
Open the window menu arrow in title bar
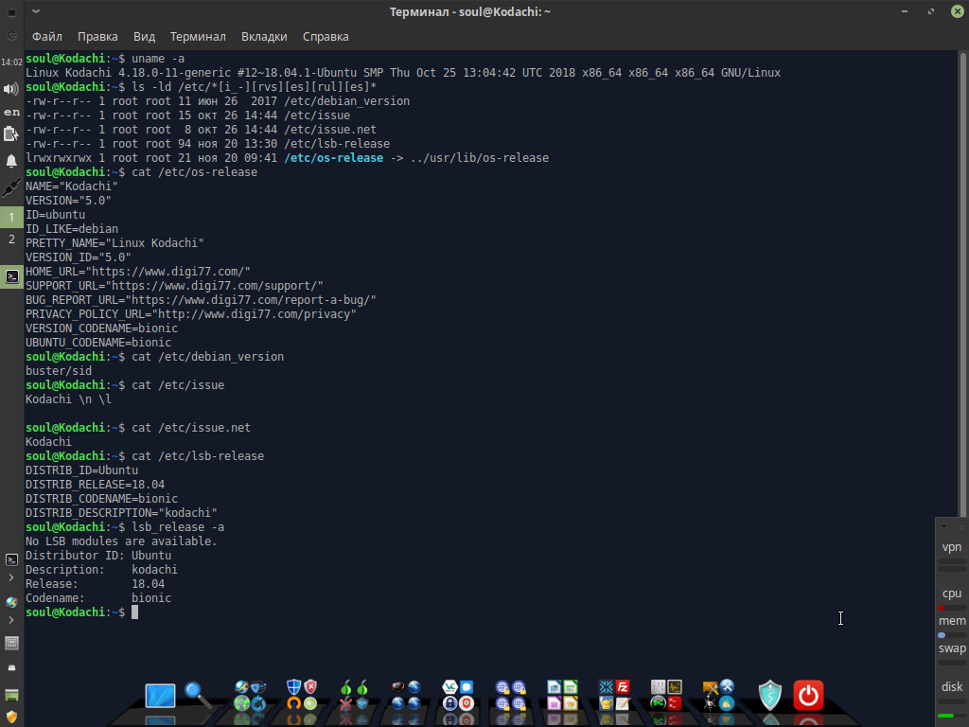point(36,11)
